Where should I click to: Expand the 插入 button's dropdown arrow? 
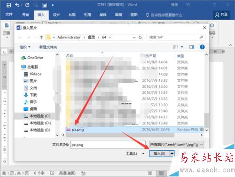[x=172, y=154]
